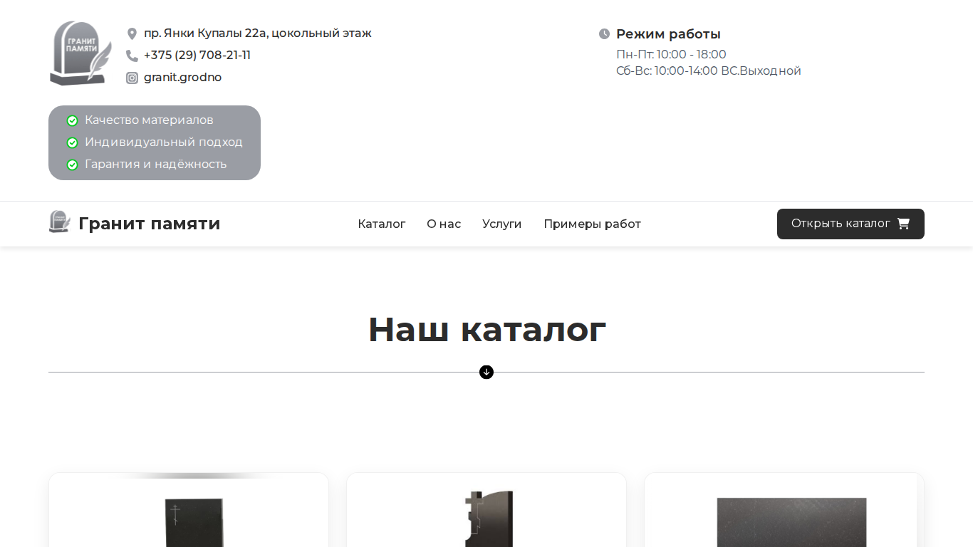Click green checkmark next to Гарантия и надёжность
Image resolution: width=973 pixels, height=547 pixels.
click(x=72, y=165)
